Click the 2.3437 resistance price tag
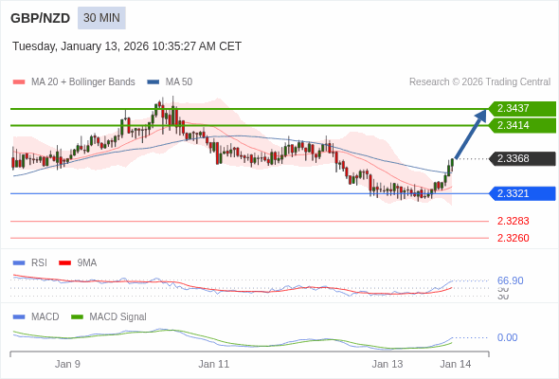Screen dimensions: 559x379 pos(523,108)
